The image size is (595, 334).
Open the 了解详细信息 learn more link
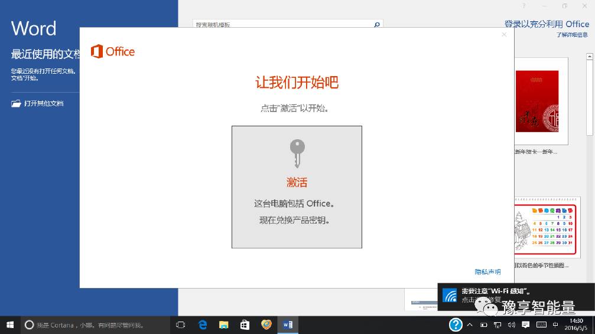[x=572, y=35]
